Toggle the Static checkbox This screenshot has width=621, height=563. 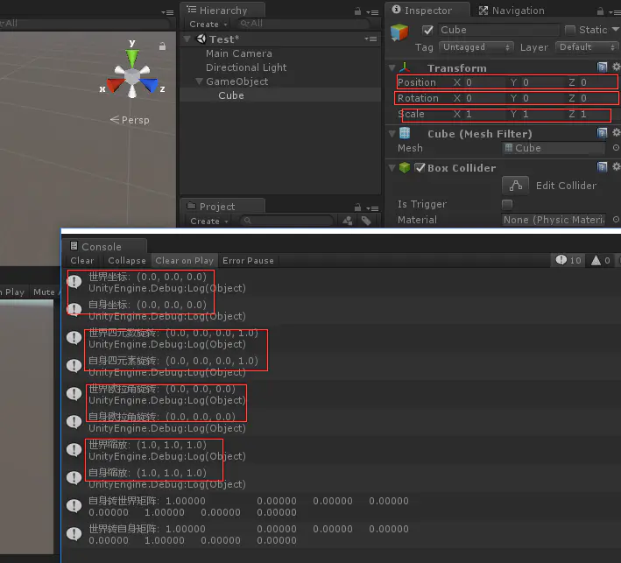(570, 30)
